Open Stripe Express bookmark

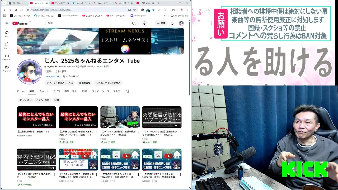pos(138,16)
